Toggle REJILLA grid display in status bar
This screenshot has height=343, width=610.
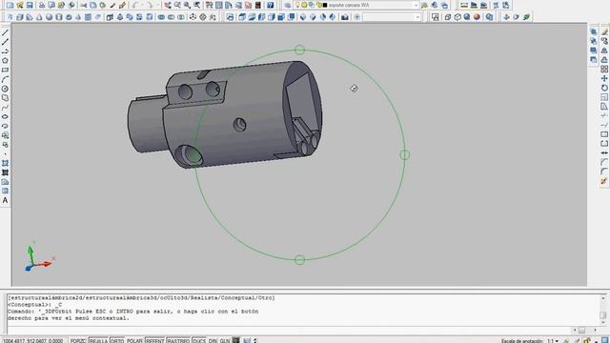tap(98, 341)
